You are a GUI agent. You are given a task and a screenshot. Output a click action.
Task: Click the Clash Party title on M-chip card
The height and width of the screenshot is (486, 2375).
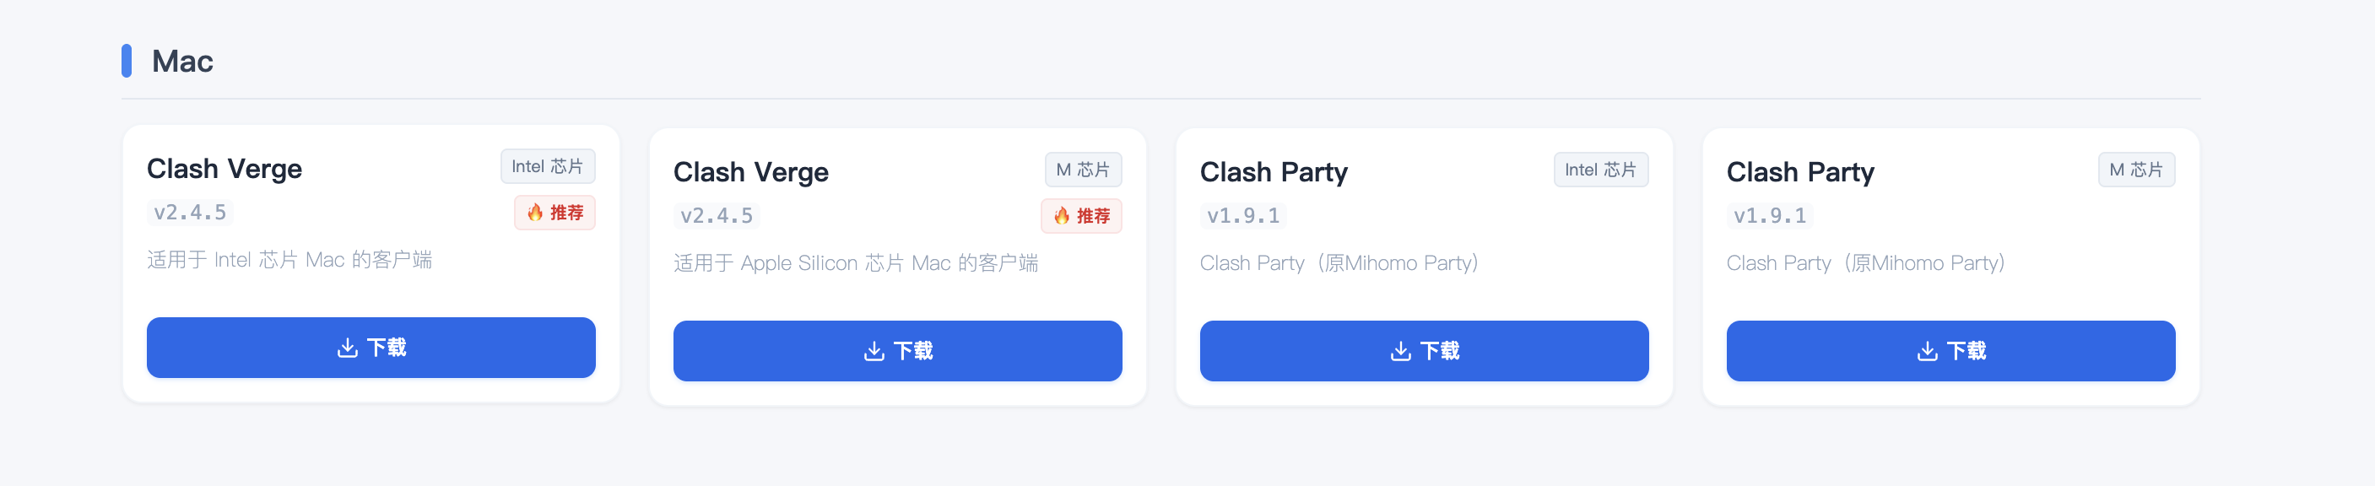click(1799, 172)
